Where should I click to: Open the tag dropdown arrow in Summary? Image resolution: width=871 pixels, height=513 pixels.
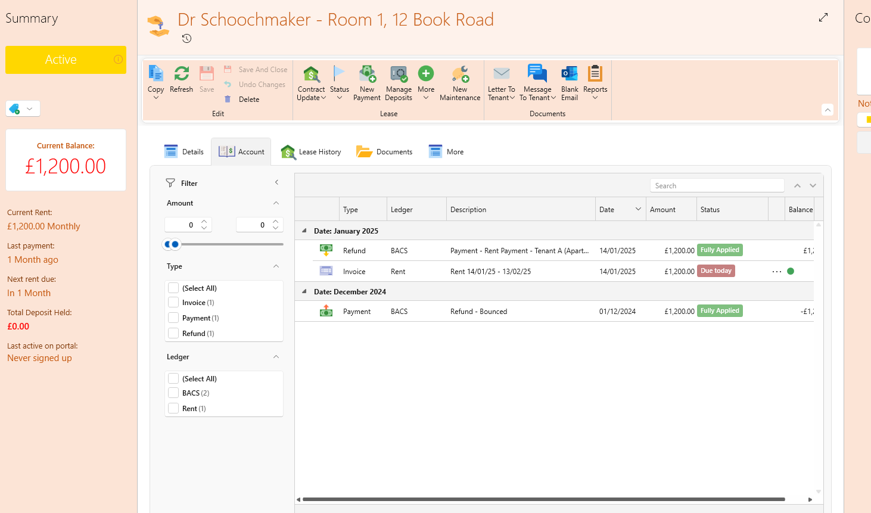(30, 109)
